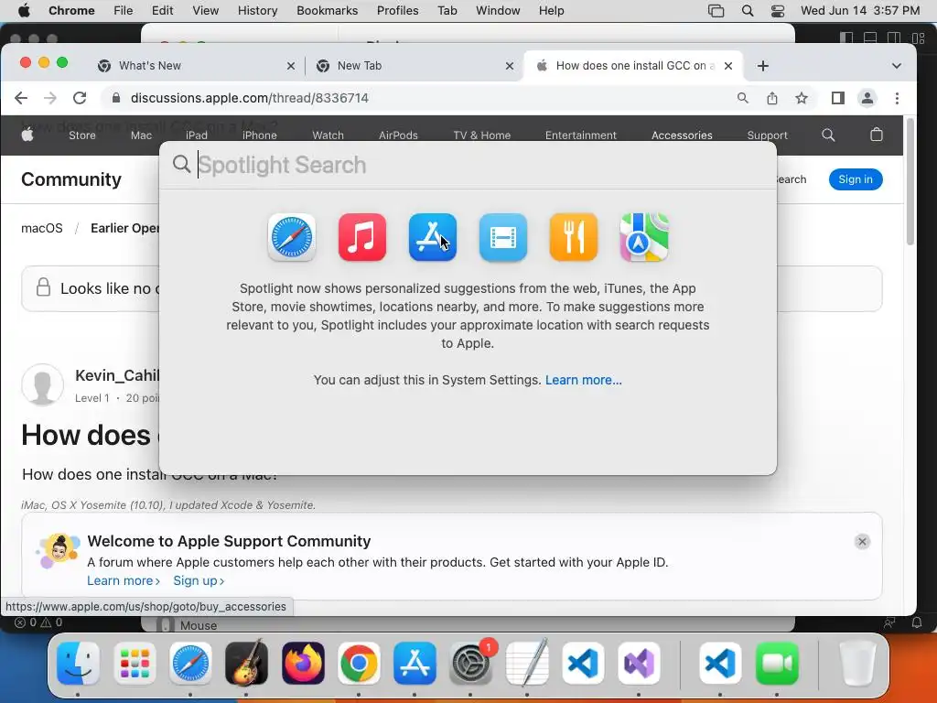
Task: Open the History menu
Action: (x=257, y=11)
